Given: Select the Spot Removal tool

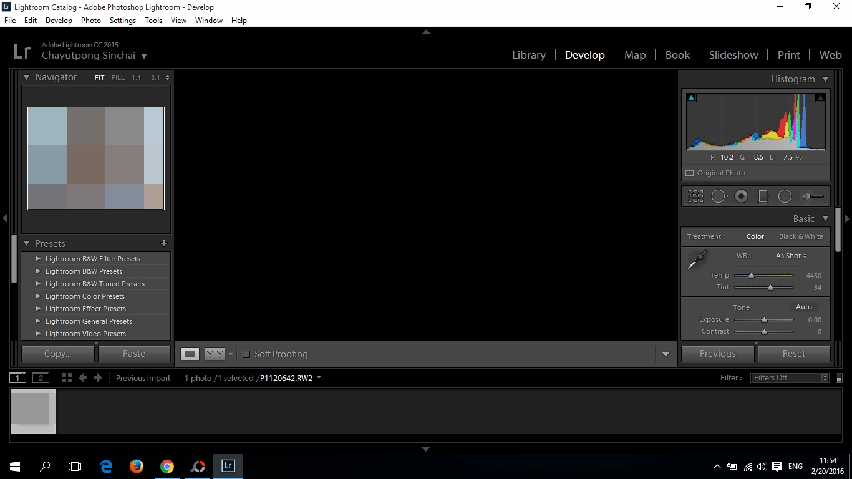Looking at the screenshot, I should click(719, 196).
